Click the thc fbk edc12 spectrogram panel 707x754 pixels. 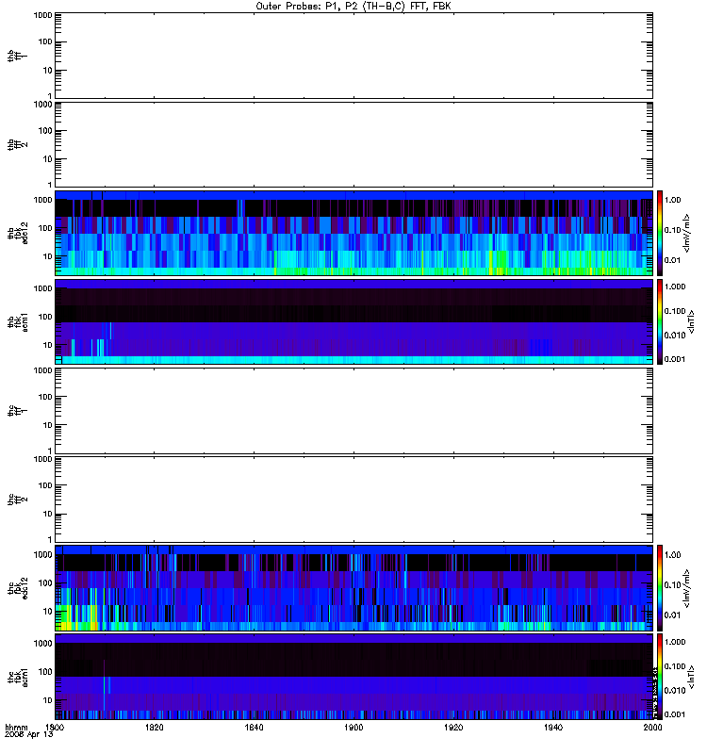[x=353, y=588]
